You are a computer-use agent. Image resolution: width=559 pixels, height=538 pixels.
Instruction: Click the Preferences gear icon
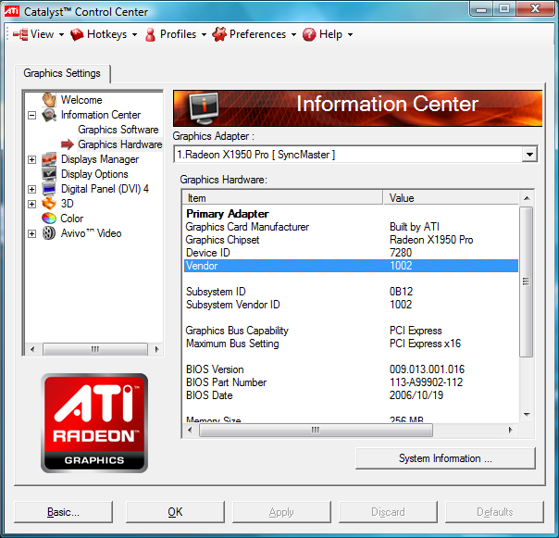pos(219,34)
